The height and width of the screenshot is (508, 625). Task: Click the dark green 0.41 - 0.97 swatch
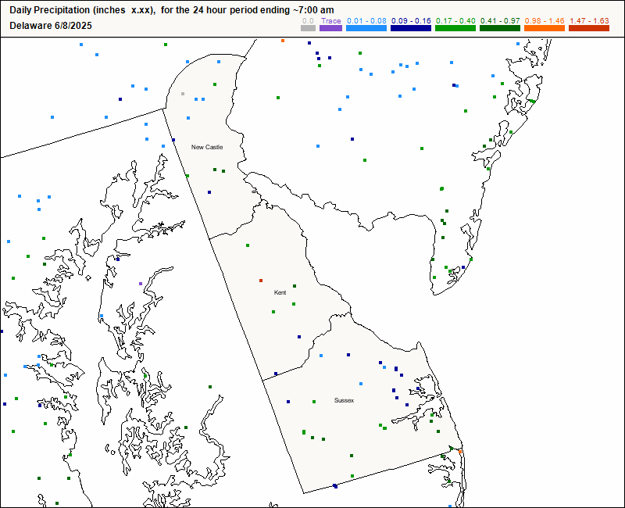(500, 28)
